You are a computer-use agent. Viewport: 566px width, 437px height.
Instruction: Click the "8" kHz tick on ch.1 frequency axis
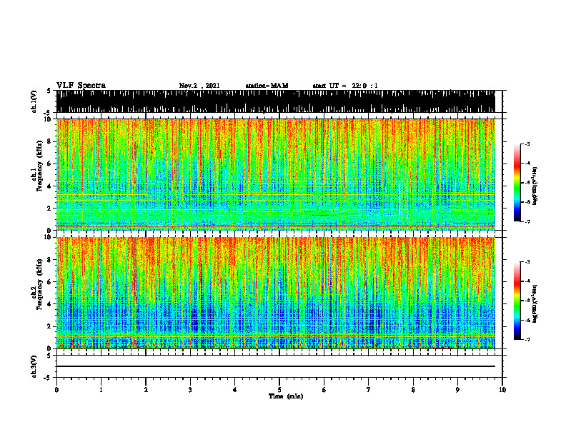(x=49, y=141)
